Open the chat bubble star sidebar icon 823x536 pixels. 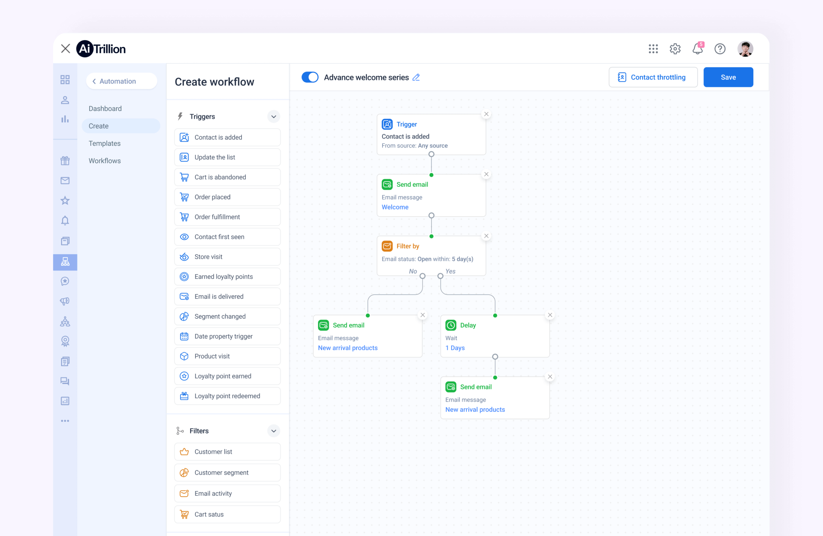[x=65, y=281]
